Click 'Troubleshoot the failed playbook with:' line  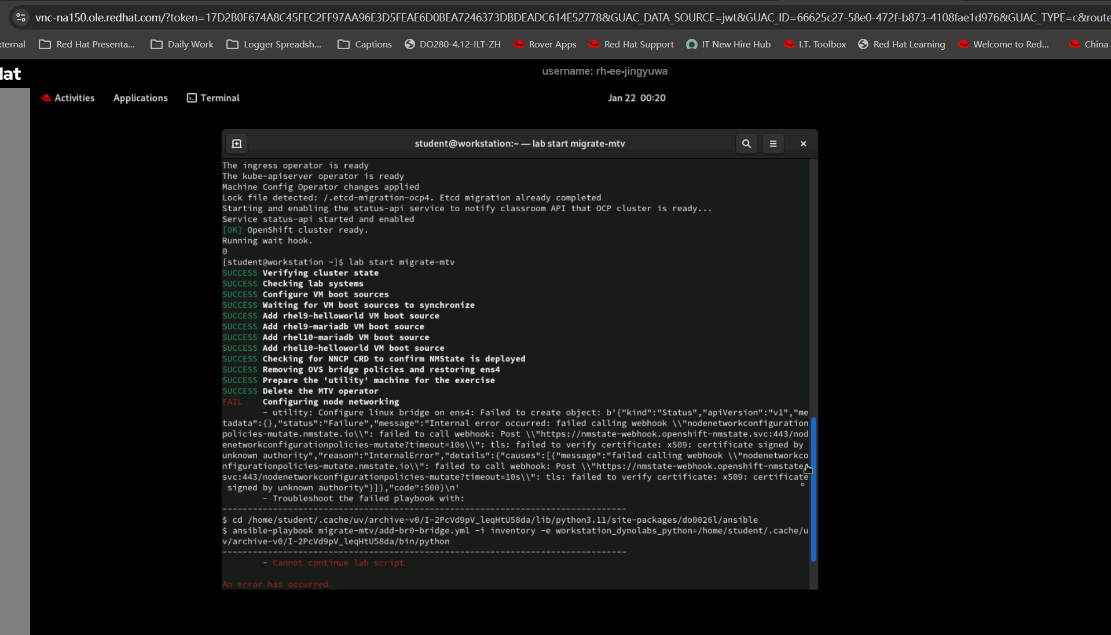[x=363, y=498]
